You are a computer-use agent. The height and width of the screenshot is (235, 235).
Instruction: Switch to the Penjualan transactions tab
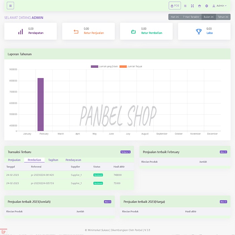[14, 160]
